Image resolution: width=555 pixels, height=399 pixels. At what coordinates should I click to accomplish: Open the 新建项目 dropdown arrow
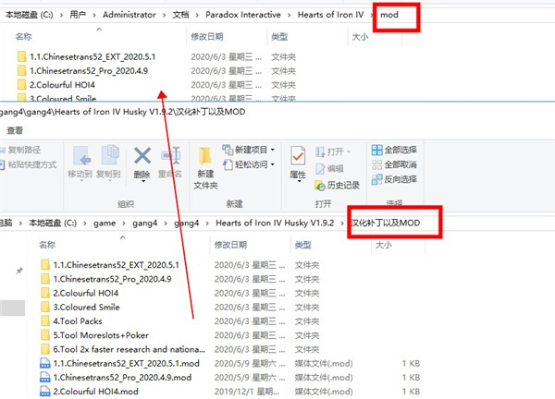pyautogui.click(x=273, y=150)
